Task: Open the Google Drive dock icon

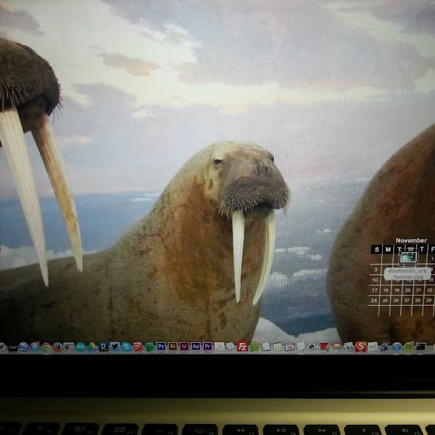Action: coord(92,347)
